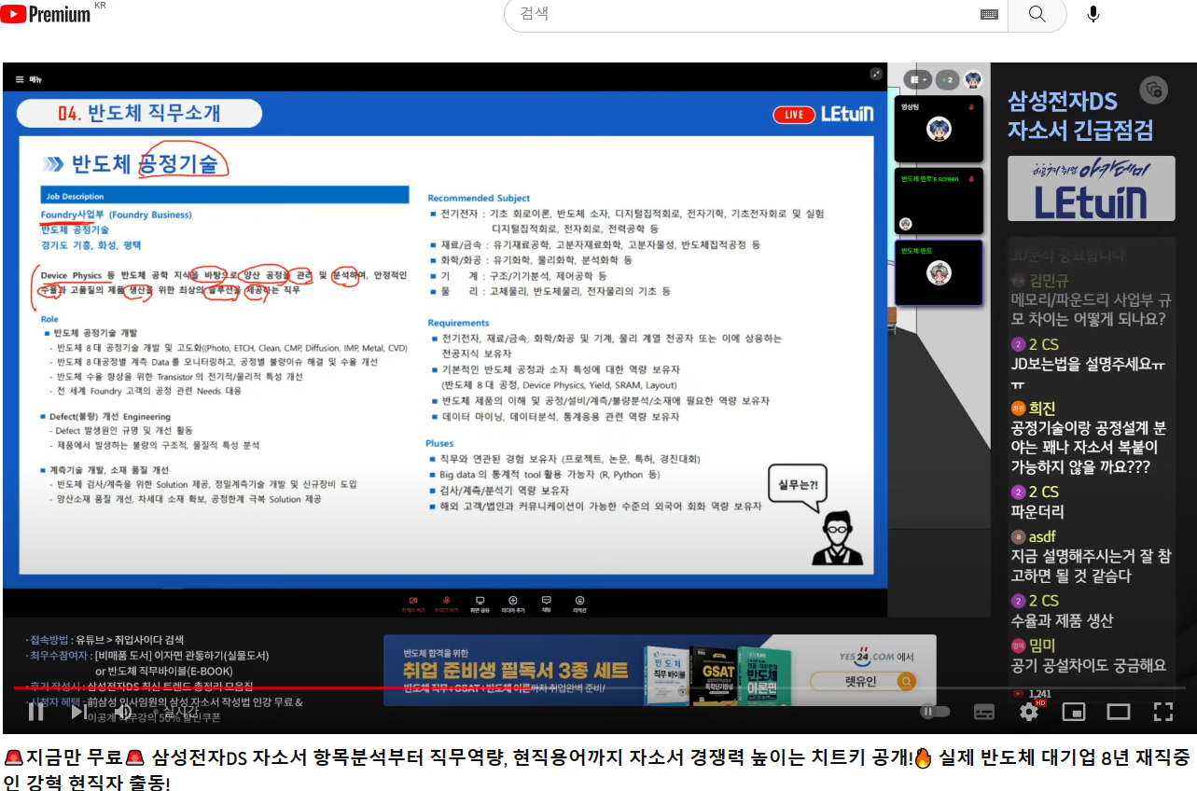Toggle subtitles/closed captions
Image resolution: width=1197 pixels, height=791 pixels.
[x=983, y=712]
